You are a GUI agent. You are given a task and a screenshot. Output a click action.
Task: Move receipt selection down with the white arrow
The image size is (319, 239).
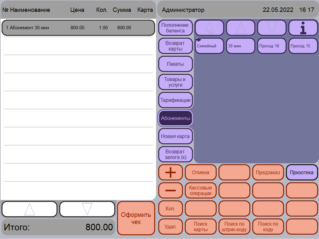(x=87, y=209)
